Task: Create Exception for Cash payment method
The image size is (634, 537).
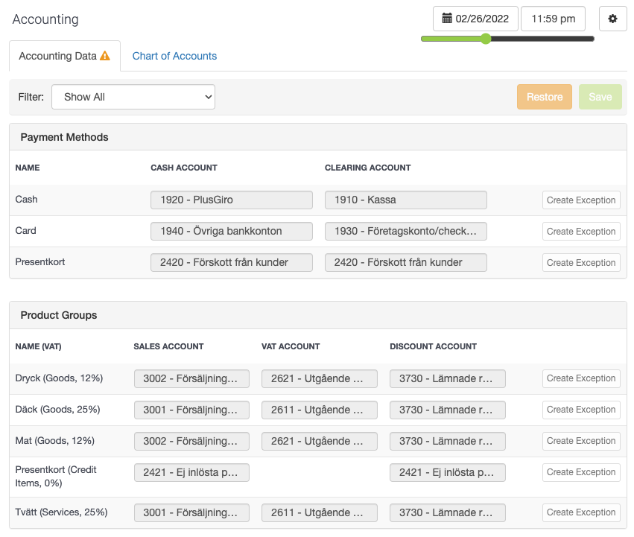Action: 581,200
